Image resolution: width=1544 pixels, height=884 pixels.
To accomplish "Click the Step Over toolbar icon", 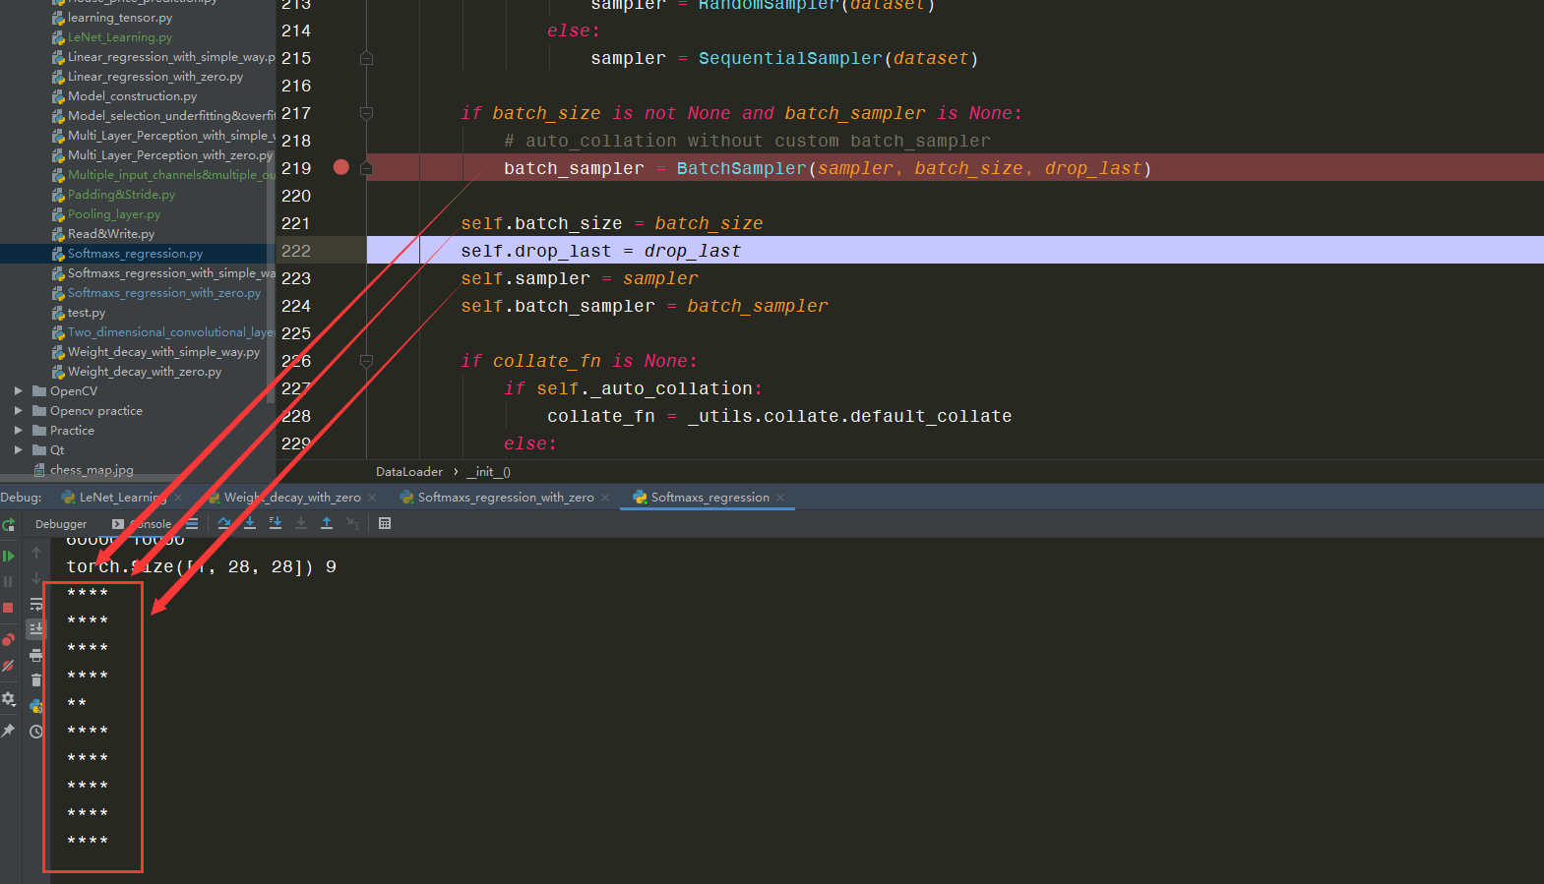I will [x=224, y=523].
